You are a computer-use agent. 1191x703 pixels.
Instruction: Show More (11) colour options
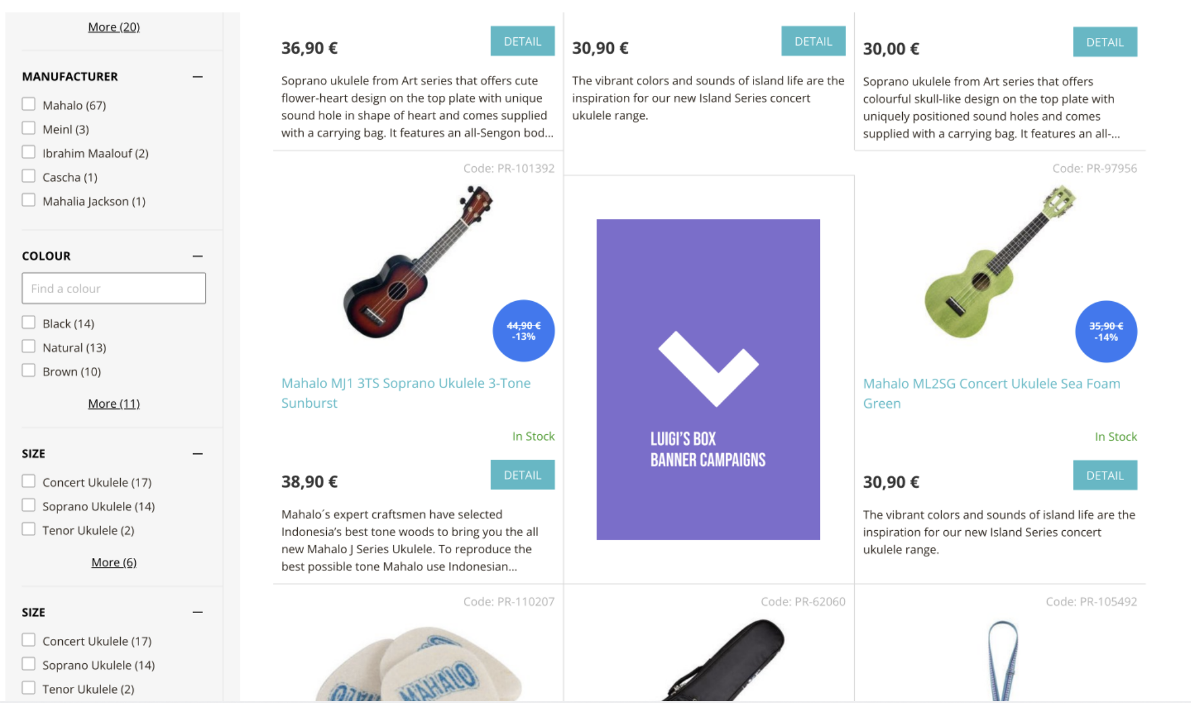click(x=114, y=404)
